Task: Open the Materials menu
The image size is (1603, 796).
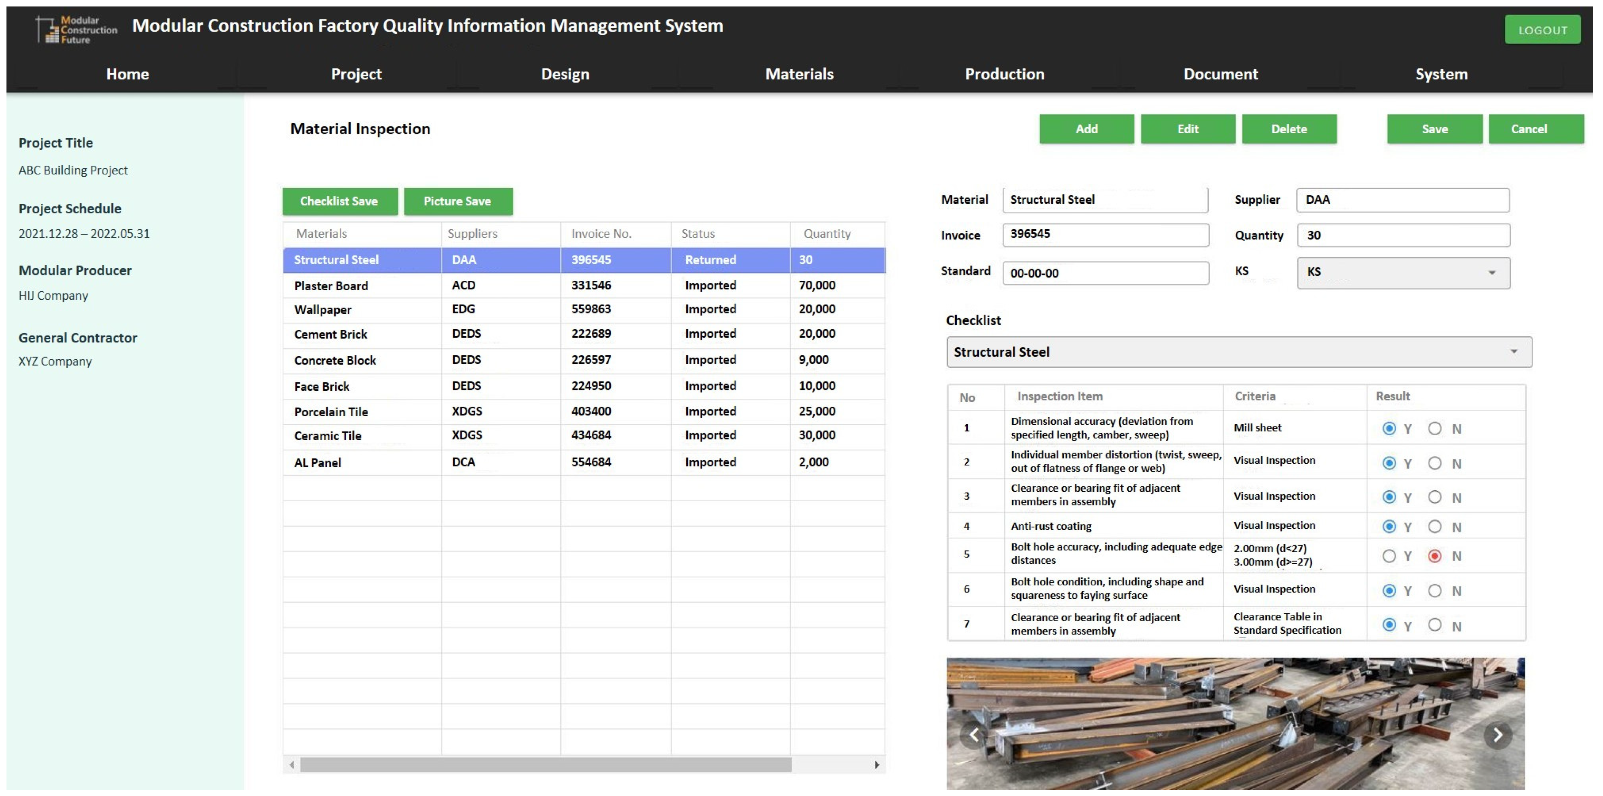Action: point(799,74)
